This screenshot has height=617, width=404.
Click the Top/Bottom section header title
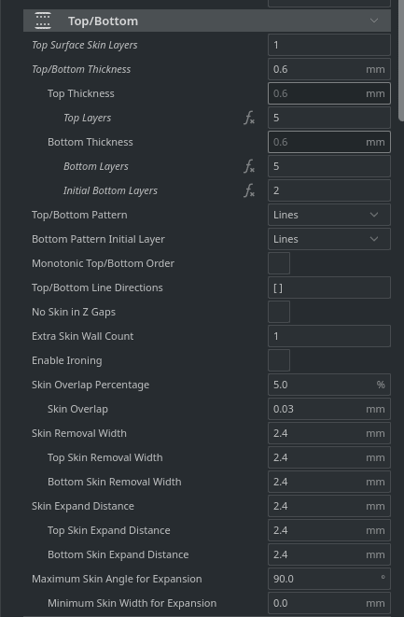click(103, 21)
